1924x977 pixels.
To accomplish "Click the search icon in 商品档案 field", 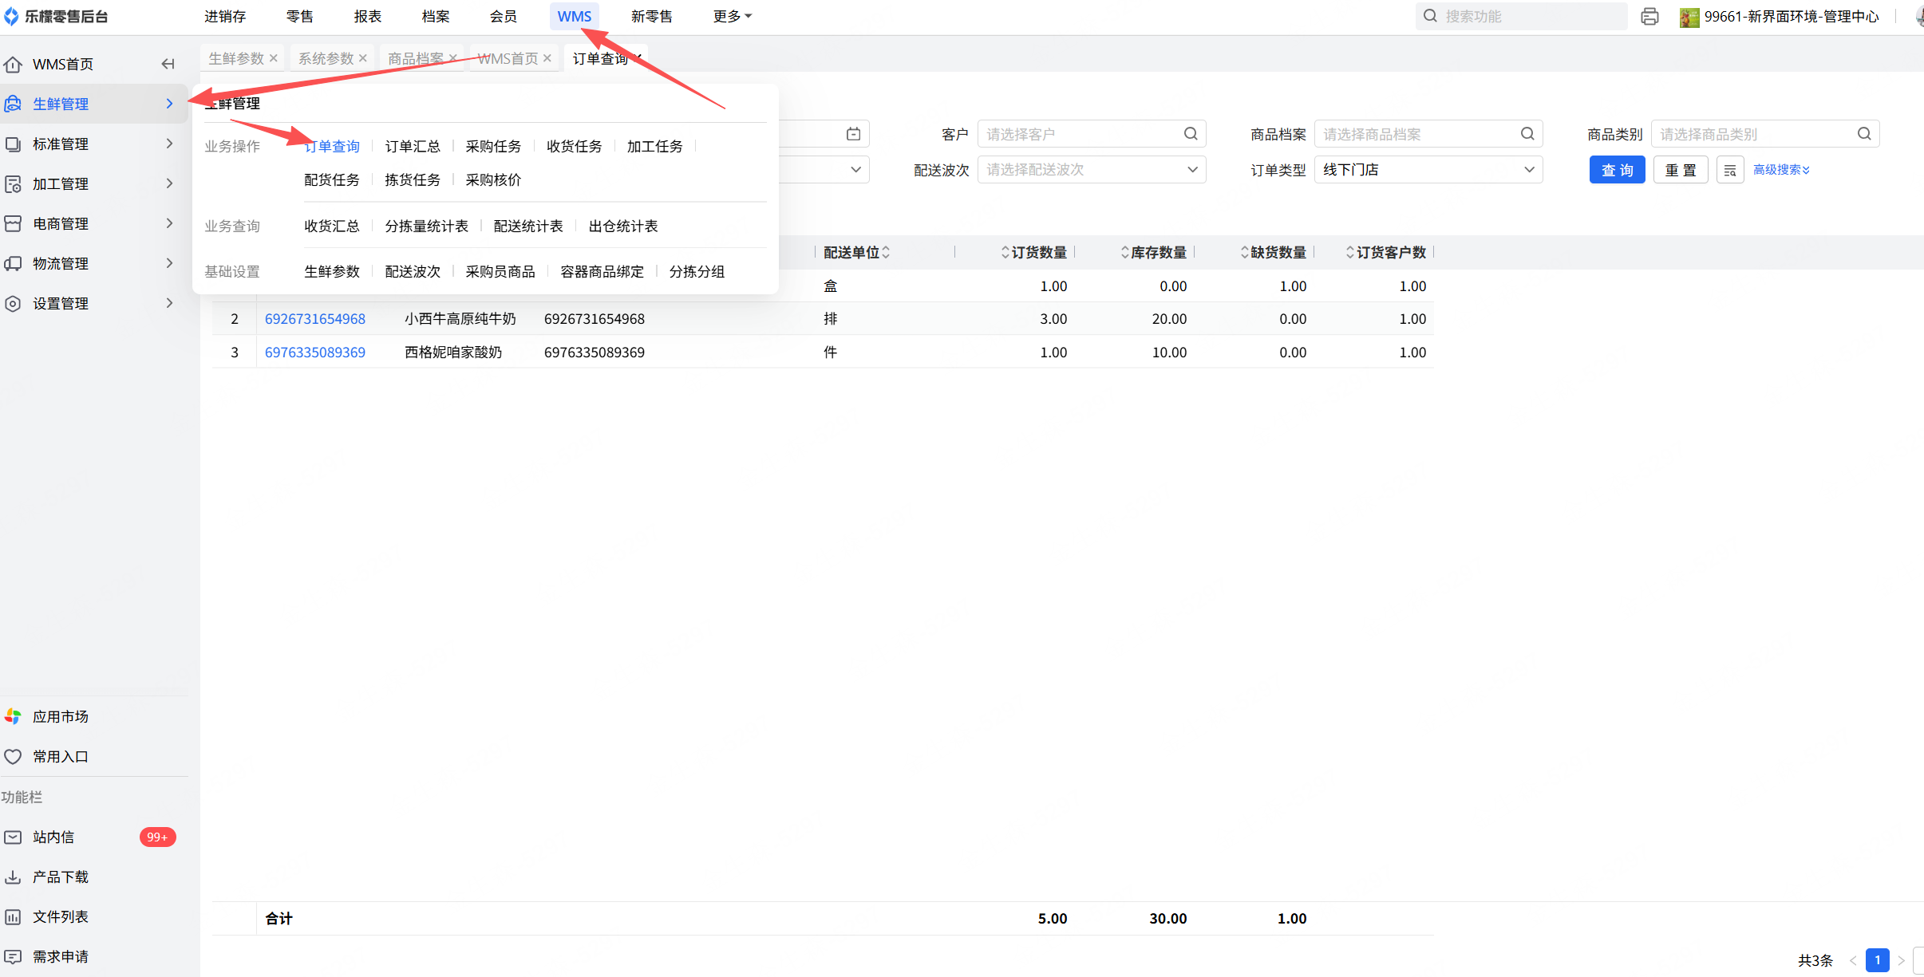I will point(1527,134).
